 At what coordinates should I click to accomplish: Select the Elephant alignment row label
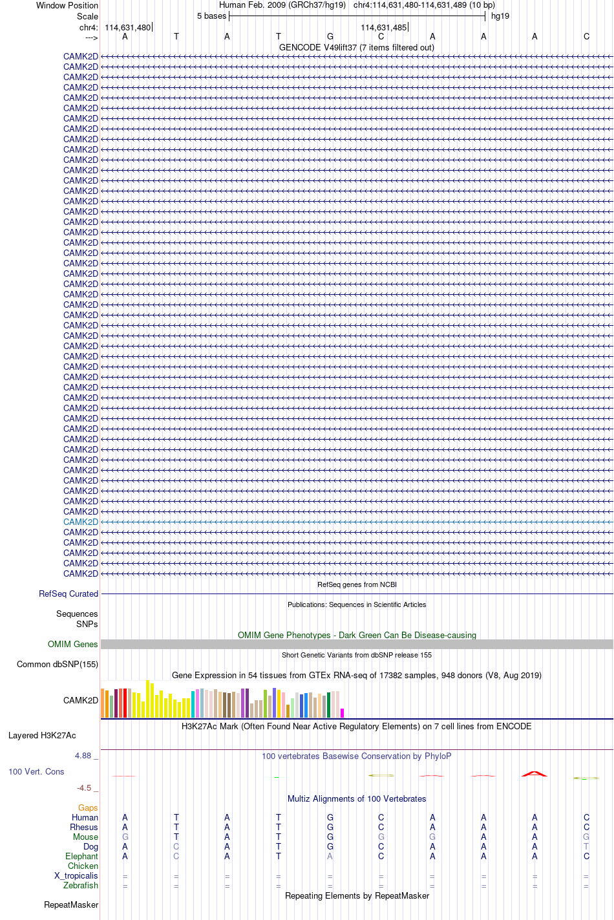click(82, 856)
